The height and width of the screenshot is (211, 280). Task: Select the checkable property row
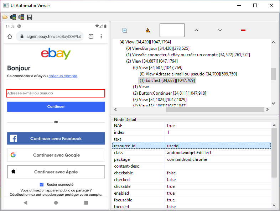[x=191, y=173]
